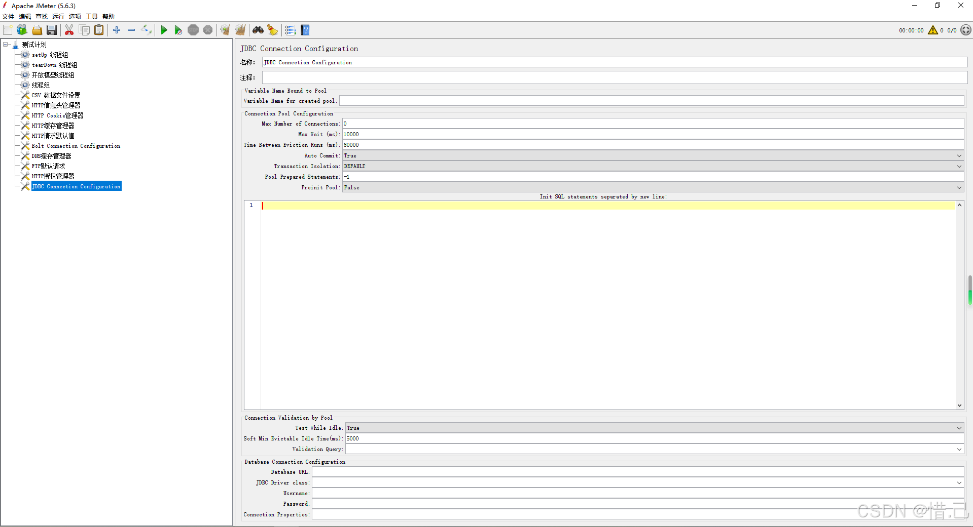This screenshot has width=973, height=527.
Task: Cut selected element with scissors icon
Action: click(x=69, y=30)
